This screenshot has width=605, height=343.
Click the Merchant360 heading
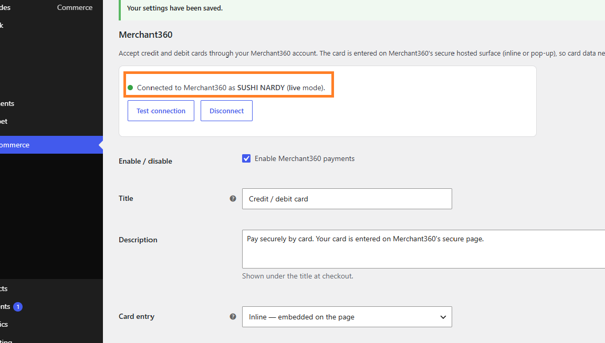coord(145,35)
